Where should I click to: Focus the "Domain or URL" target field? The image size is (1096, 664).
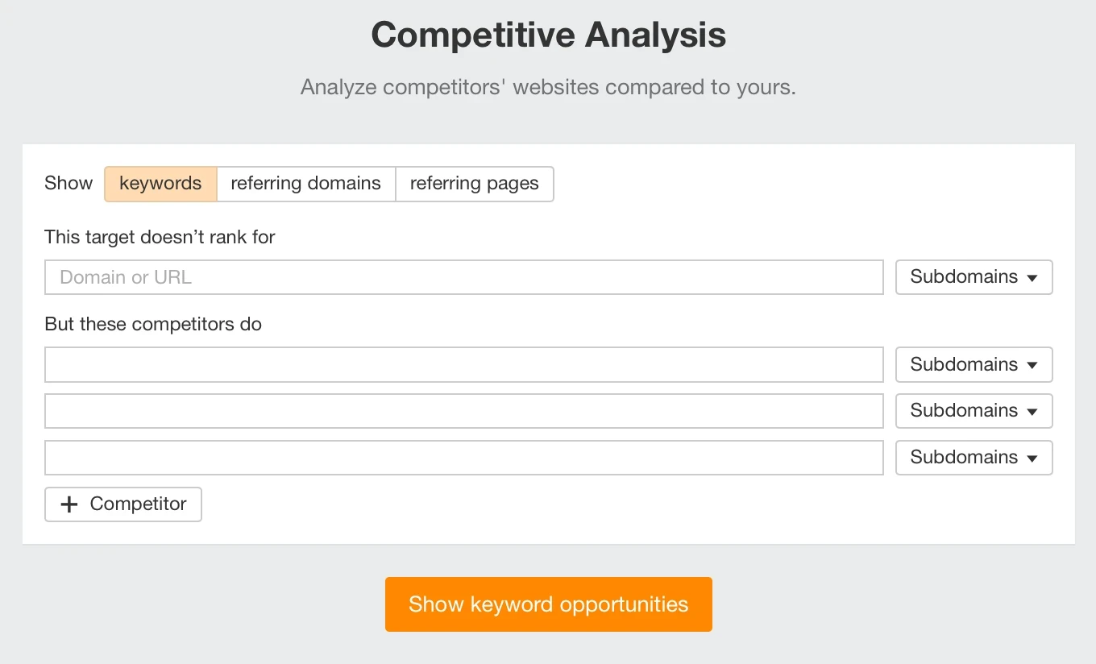pos(463,277)
